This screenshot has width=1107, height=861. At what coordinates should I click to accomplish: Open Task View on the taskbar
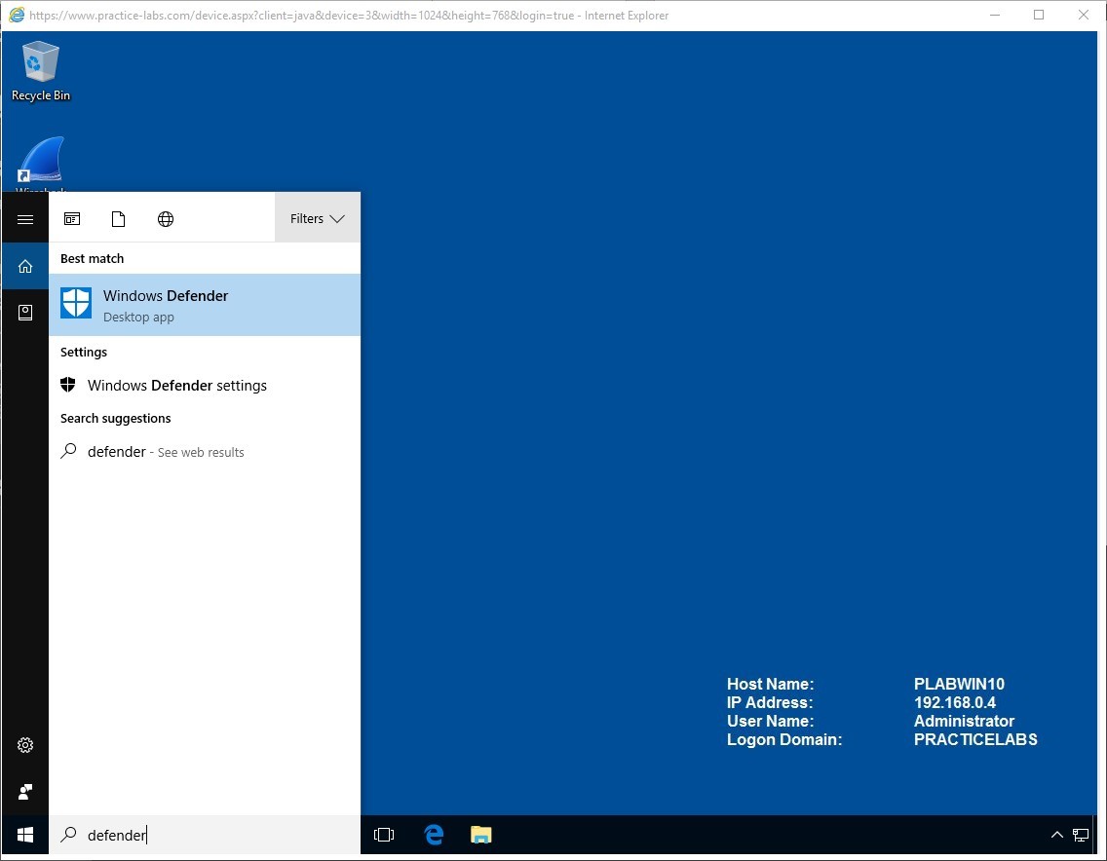[x=383, y=835]
